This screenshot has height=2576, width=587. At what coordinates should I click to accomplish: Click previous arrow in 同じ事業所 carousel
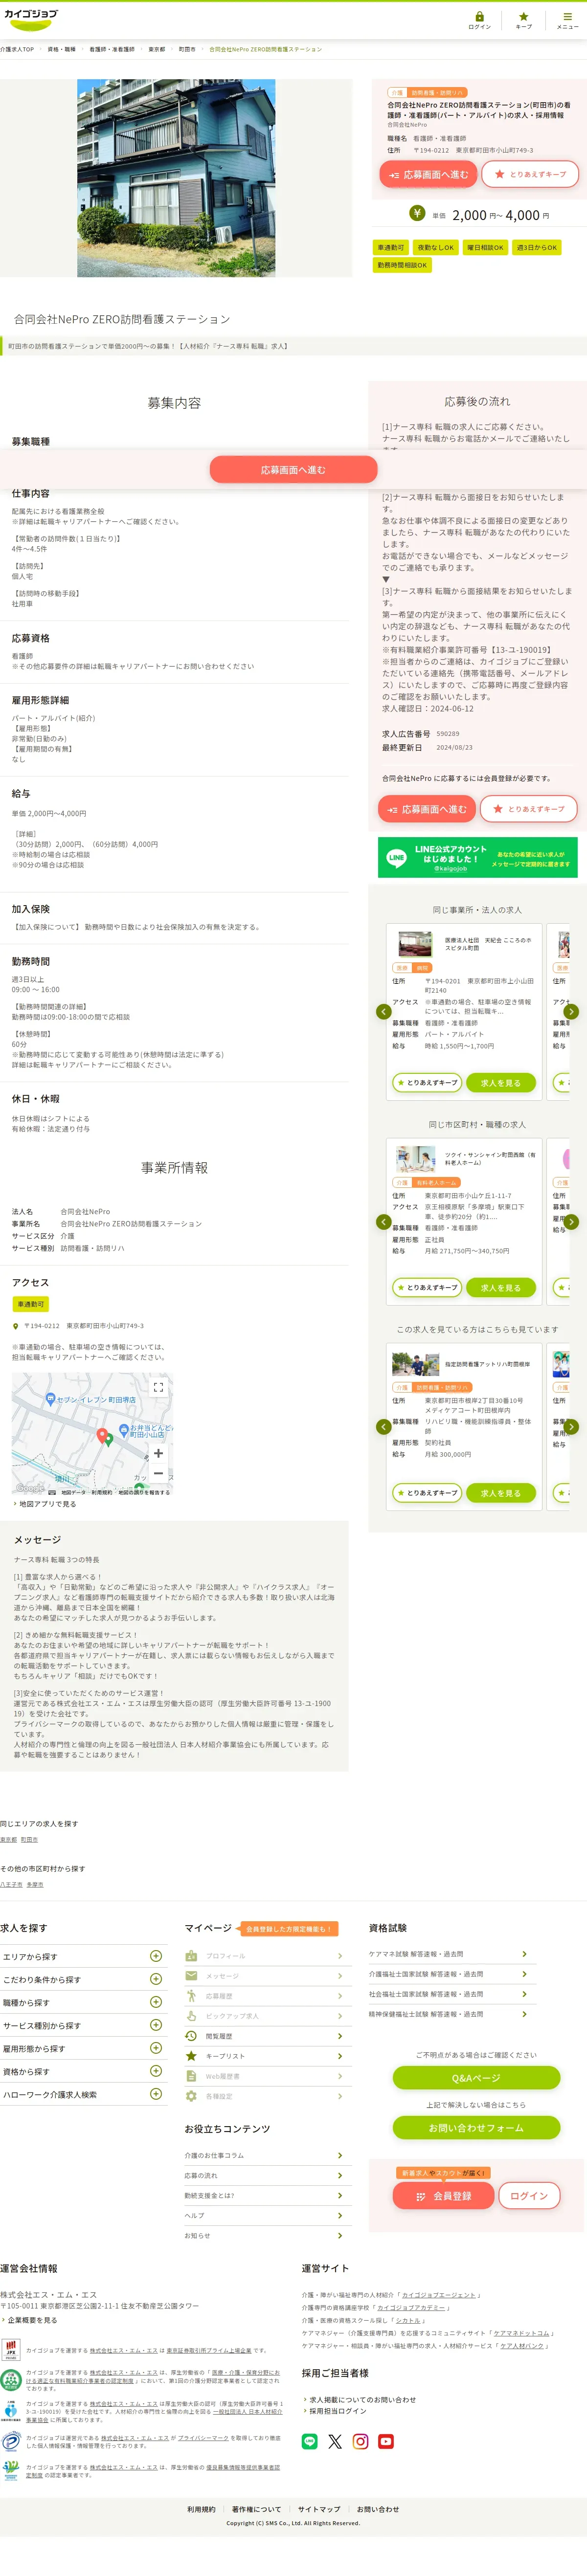pos(383,1012)
